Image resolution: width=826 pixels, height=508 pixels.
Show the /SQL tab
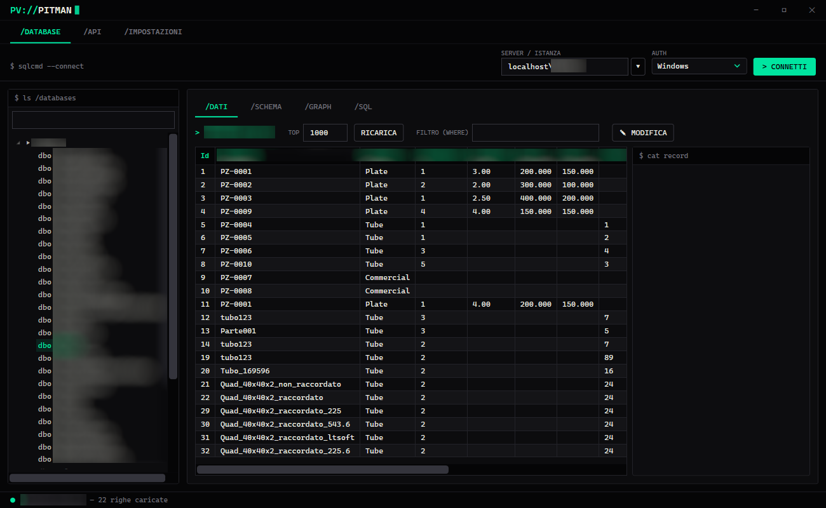(x=363, y=107)
